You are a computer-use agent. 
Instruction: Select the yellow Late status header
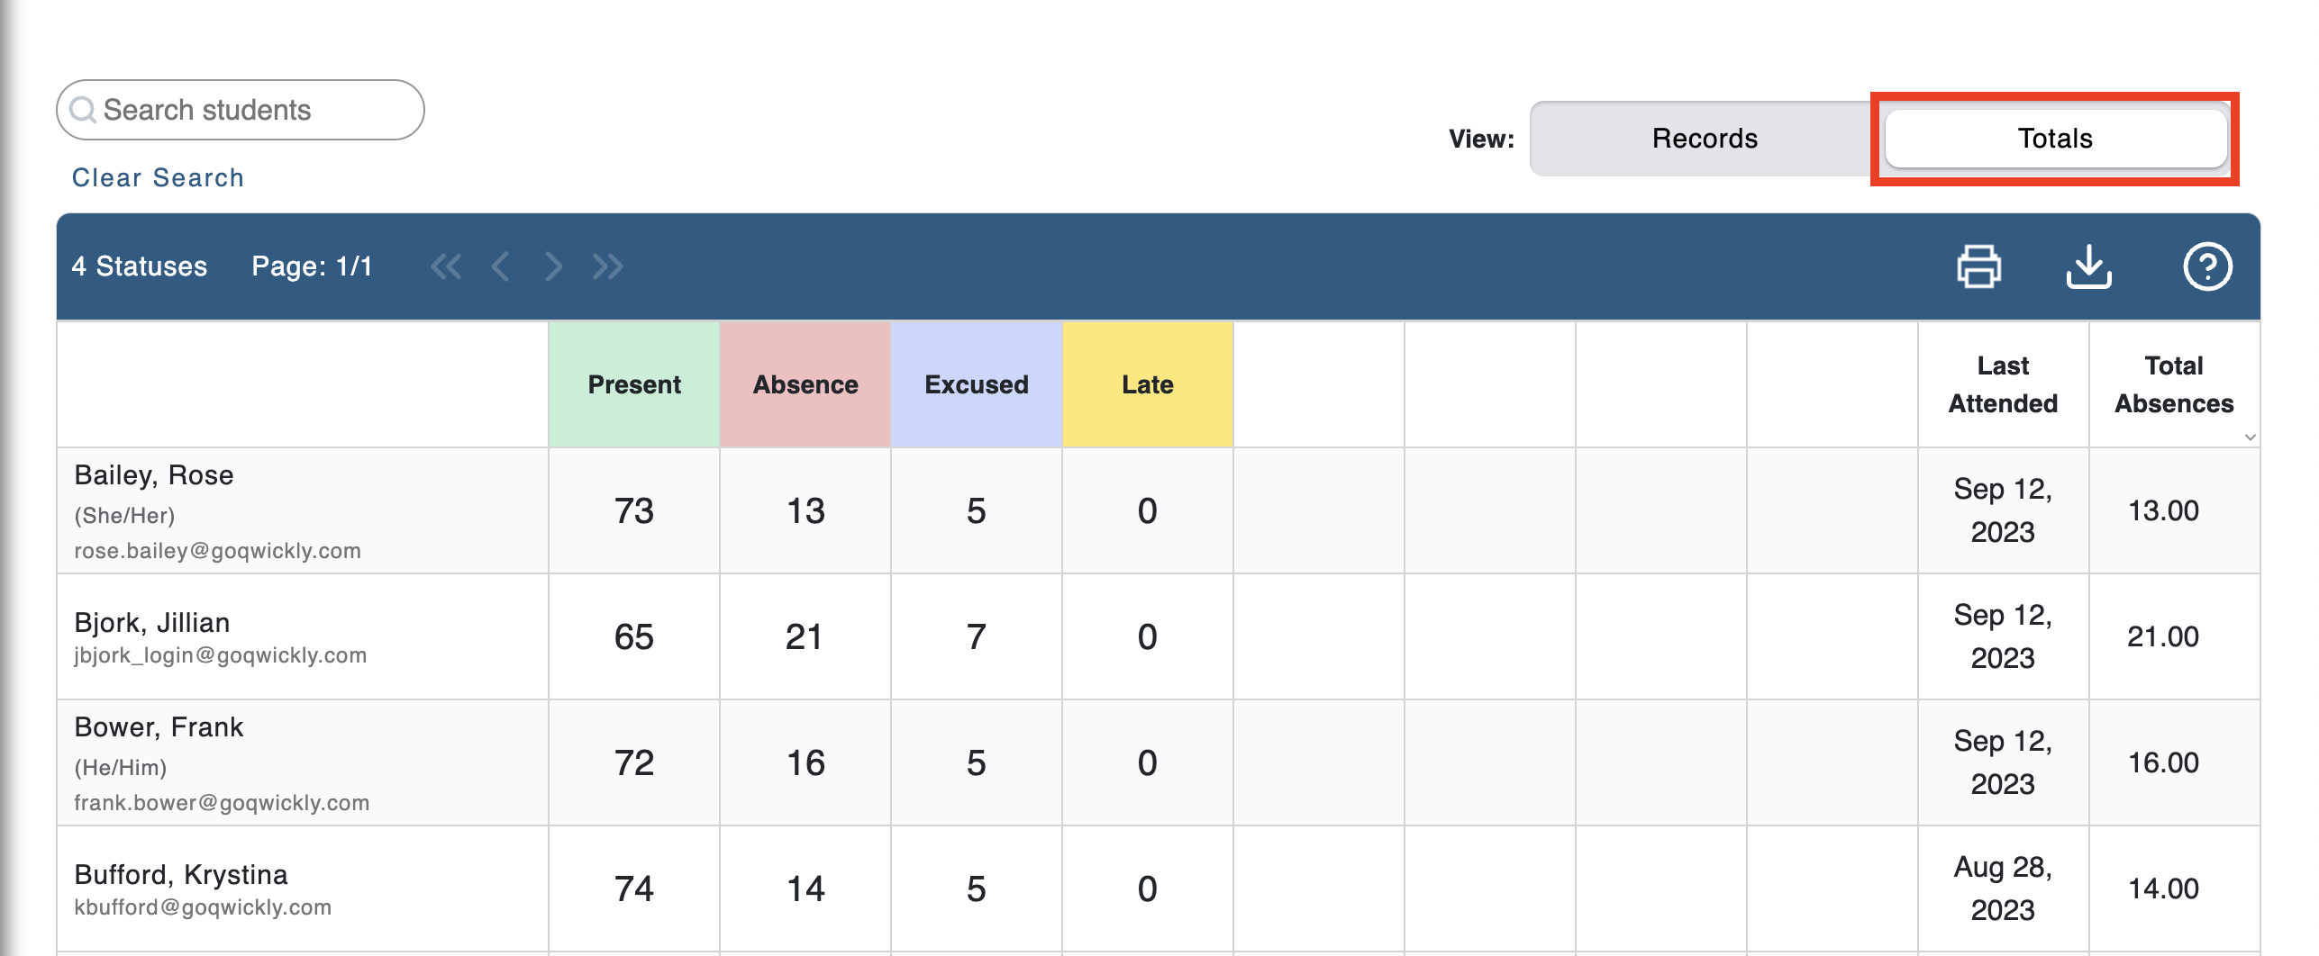1147,384
